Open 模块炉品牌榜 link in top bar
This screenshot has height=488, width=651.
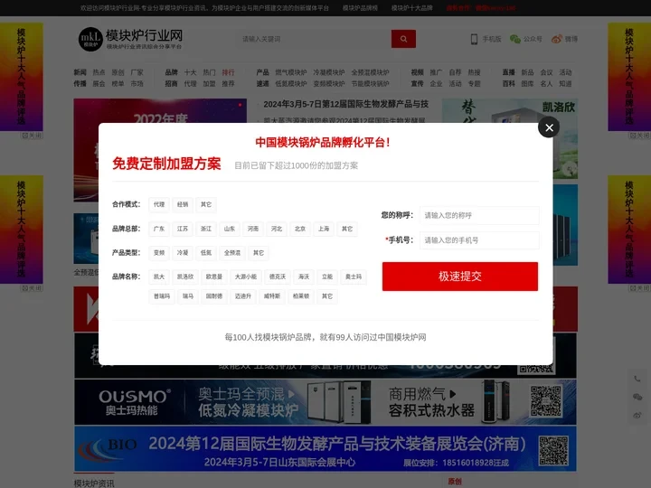click(360, 8)
